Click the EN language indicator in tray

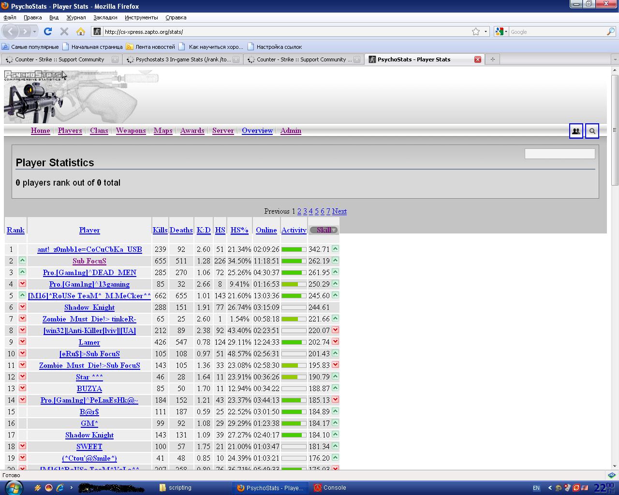(x=536, y=488)
